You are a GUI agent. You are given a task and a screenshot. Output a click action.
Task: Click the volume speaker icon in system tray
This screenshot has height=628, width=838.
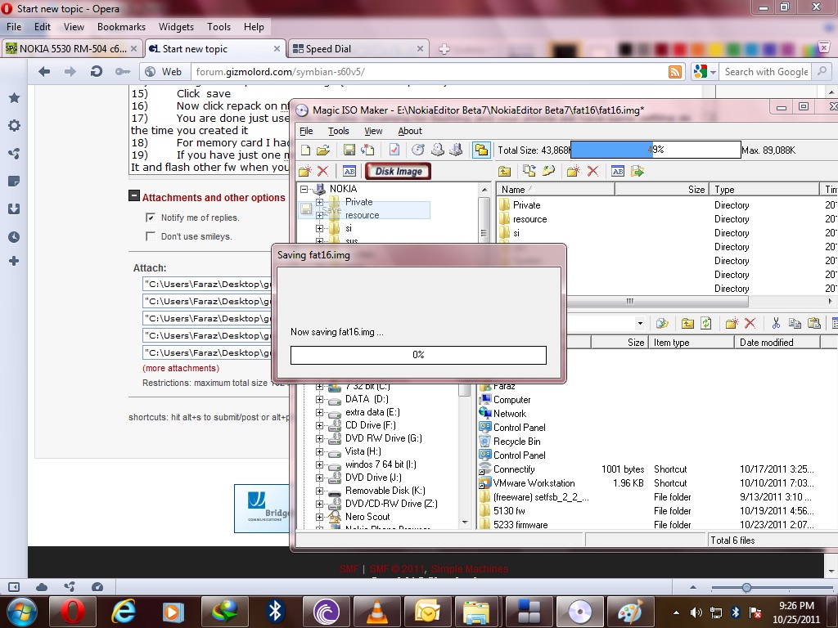696,612
